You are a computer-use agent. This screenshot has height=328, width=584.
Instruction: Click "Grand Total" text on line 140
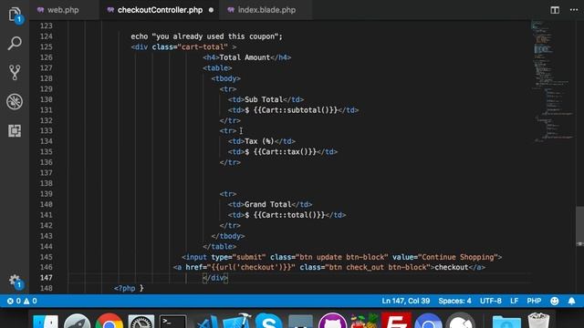tap(267, 204)
